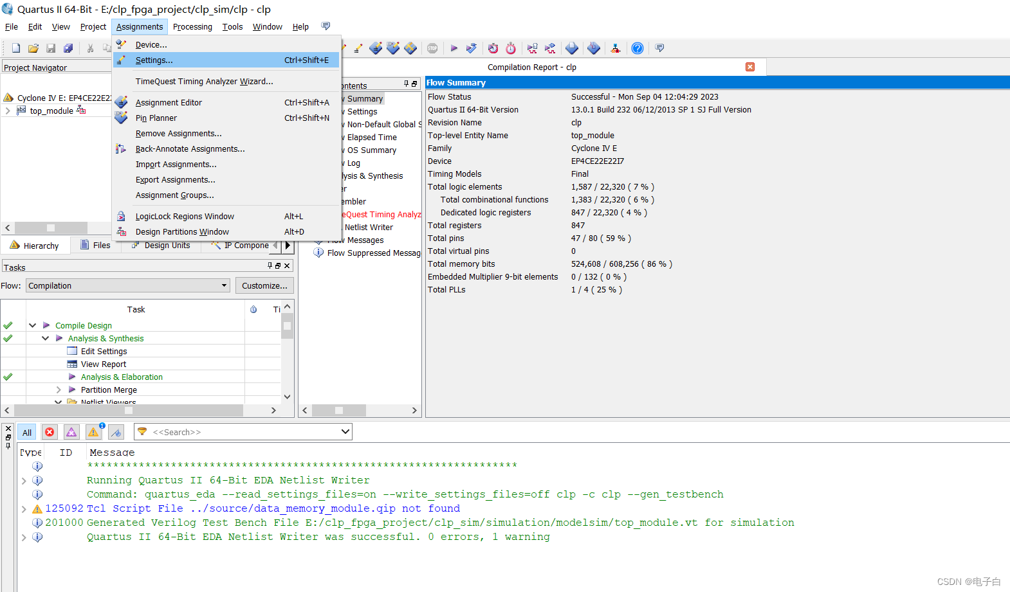Screen dimensions: 1010x592
Task: Toggle the flagged messages filter
Action: coord(116,432)
